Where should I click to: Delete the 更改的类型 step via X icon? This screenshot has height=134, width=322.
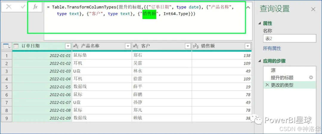(x=267, y=85)
